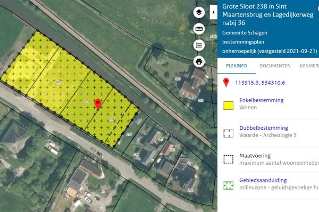Click the dashed Maatvoering legend icon
This screenshot has width=319, height=212.
pyautogui.click(x=229, y=159)
